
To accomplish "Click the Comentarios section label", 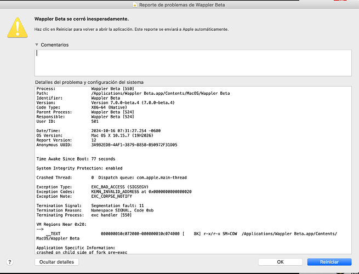I will coord(55,45).
